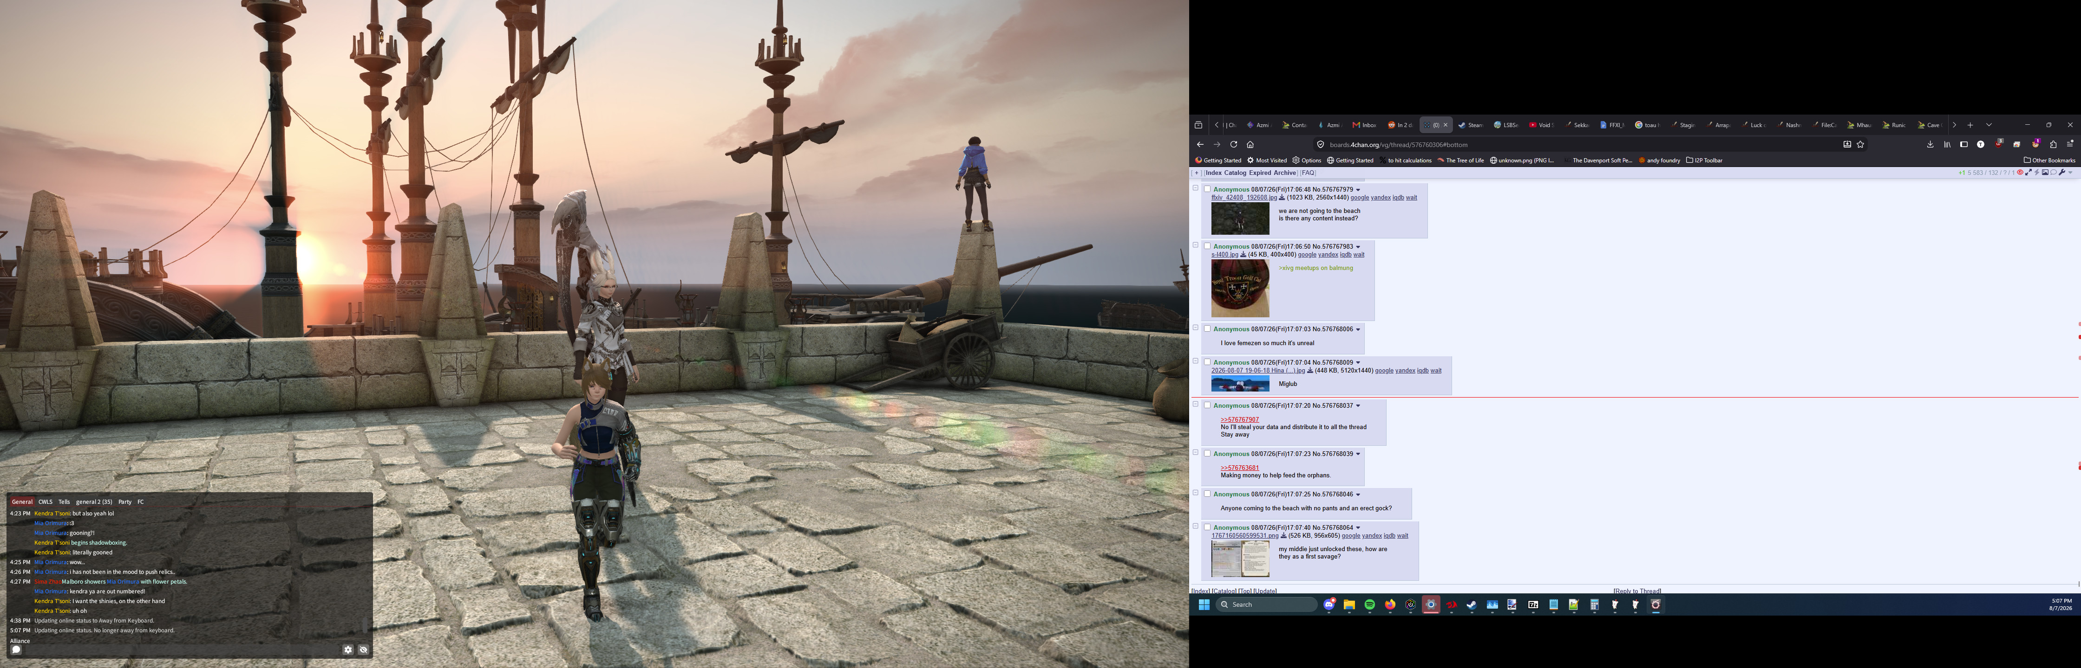Open Discord from the taskbar
This screenshot has width=2081, height=668.
pos(1329,604)
